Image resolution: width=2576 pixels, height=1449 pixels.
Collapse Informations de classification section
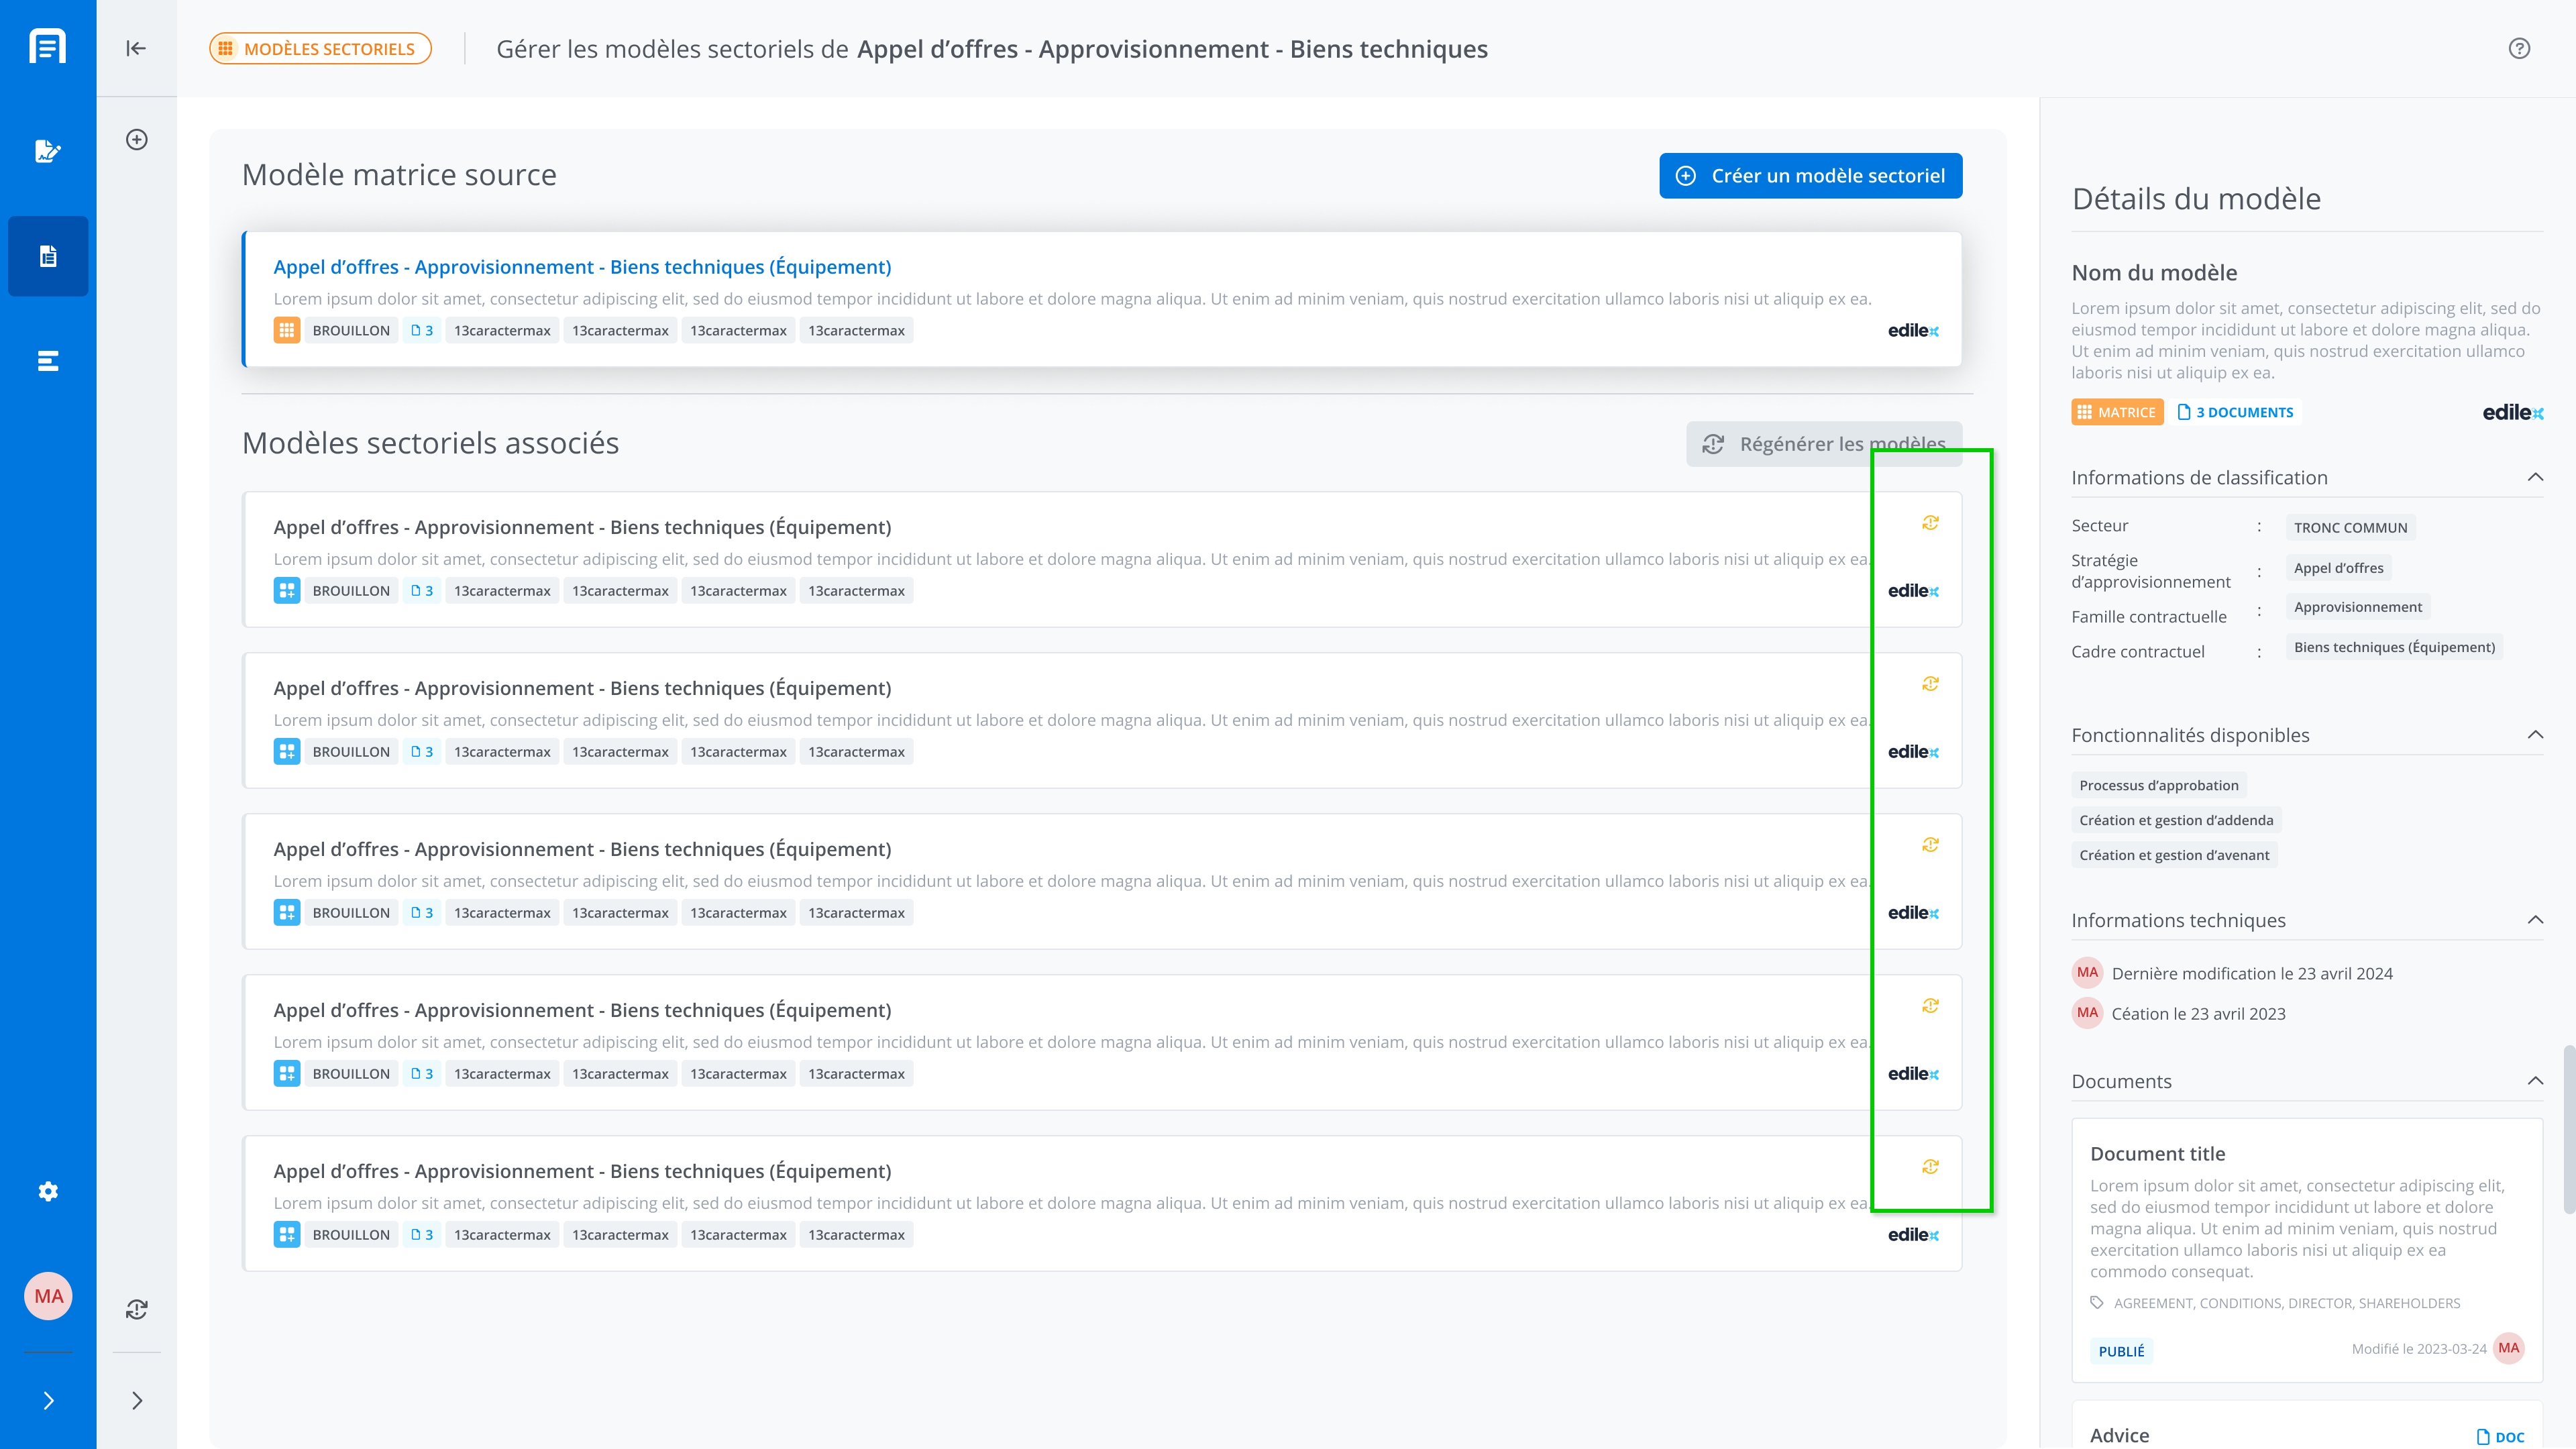tap(2535, 477)
